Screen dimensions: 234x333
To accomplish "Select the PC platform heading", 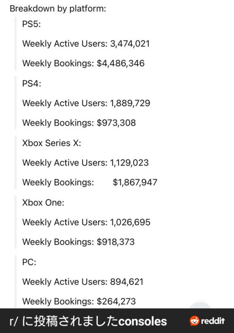I will 29,262.
